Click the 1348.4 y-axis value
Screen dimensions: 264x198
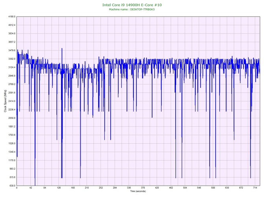pos(12,152)
